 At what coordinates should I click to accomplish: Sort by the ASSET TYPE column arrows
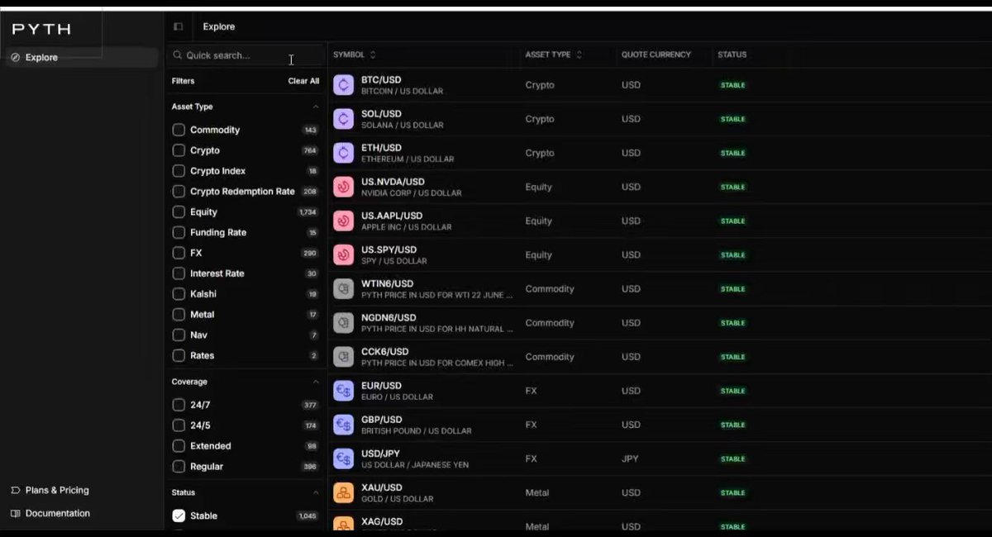(579, 55)
